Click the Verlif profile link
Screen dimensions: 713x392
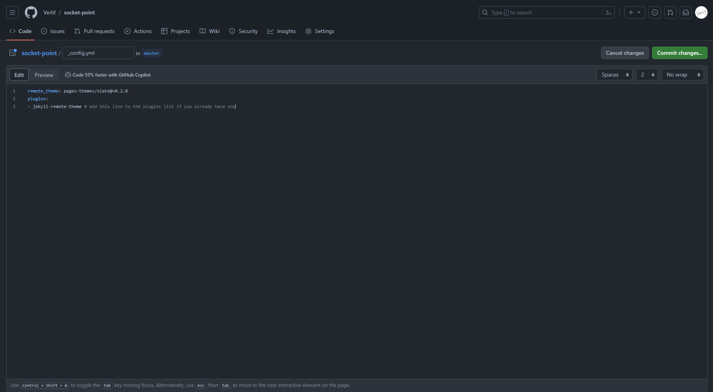[x=49, y=12]
